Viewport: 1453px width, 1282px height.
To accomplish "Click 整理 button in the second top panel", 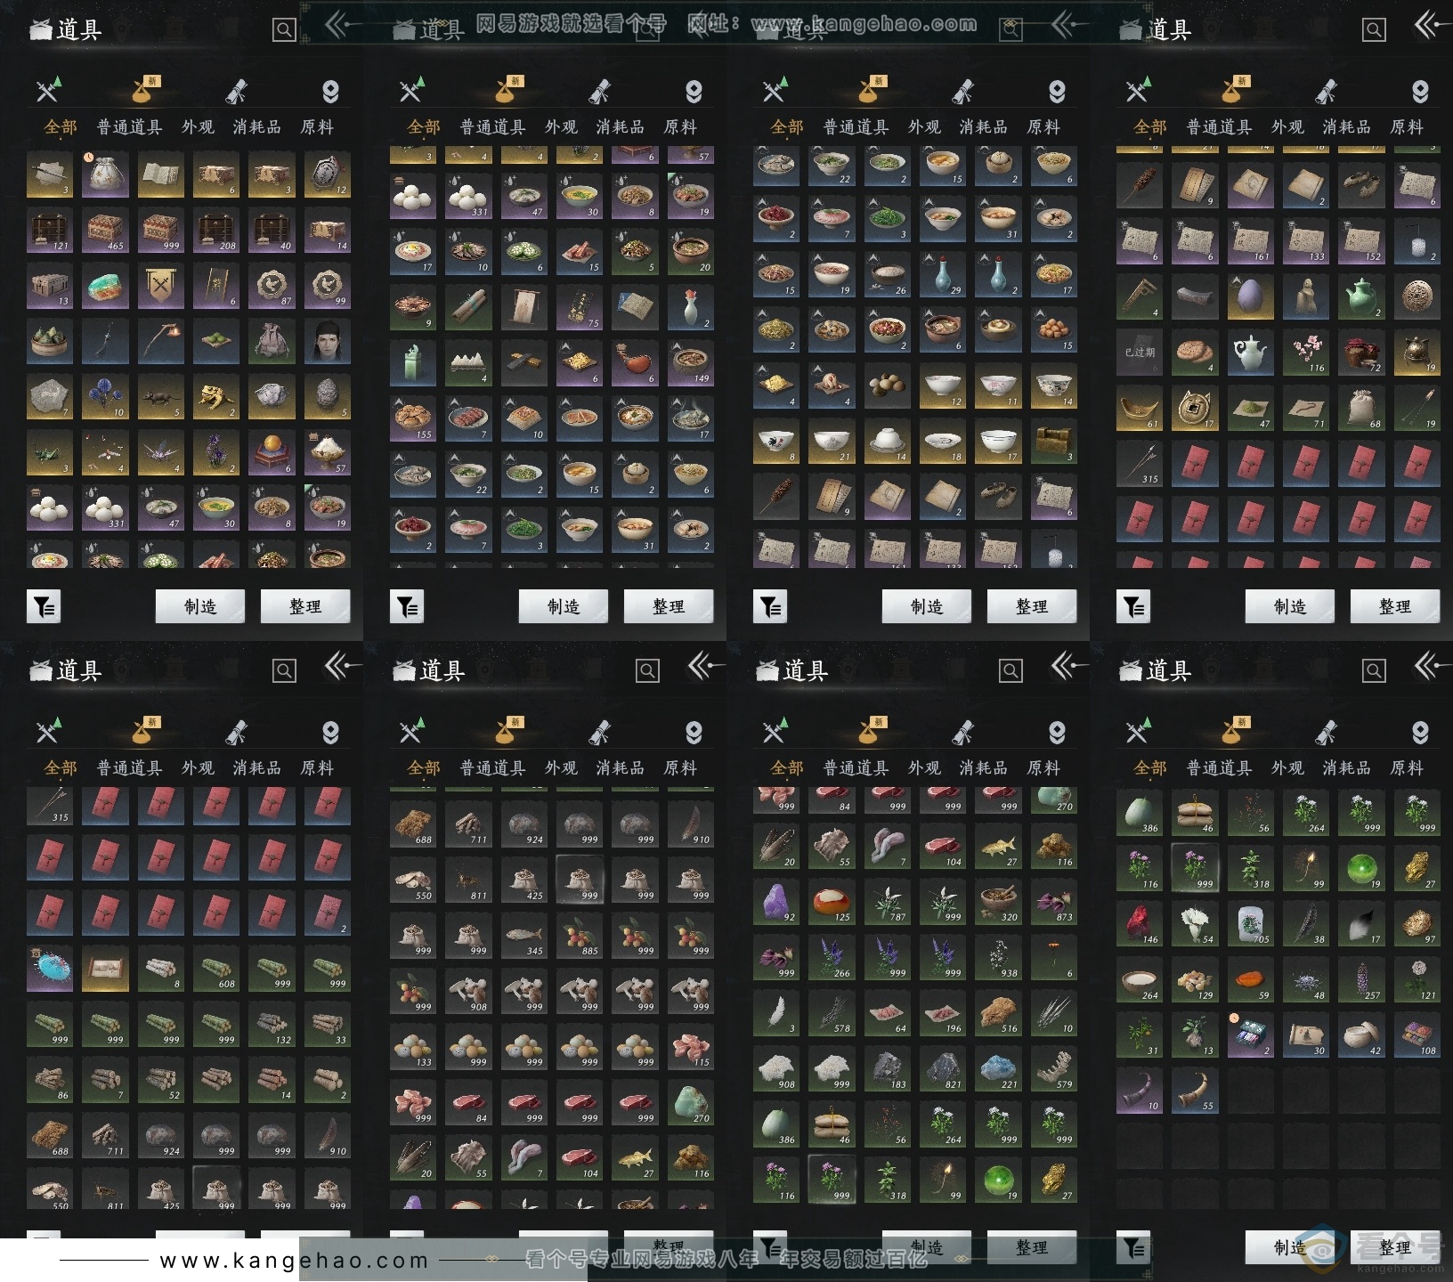I will [x=669, y=606].
